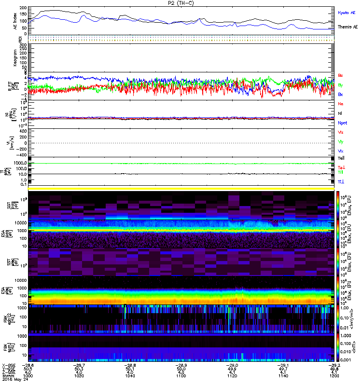Select the blue "Kyoto AE" legend label

[347, 13]
